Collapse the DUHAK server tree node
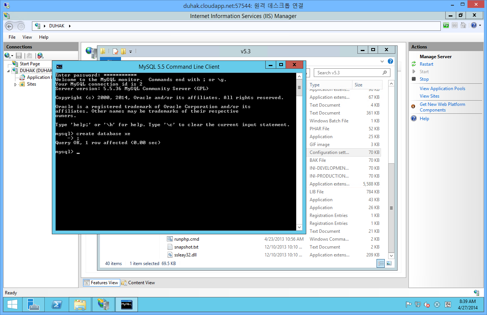Screen dimensions: 487x315 pyautogui.click(x=8, y=71)
